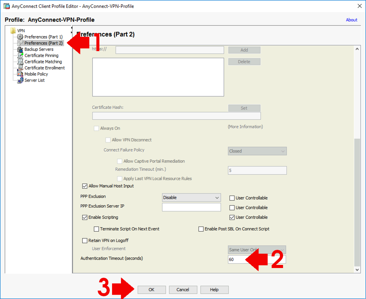
Task: Open Certificate Pinning section
Action: 41,55
